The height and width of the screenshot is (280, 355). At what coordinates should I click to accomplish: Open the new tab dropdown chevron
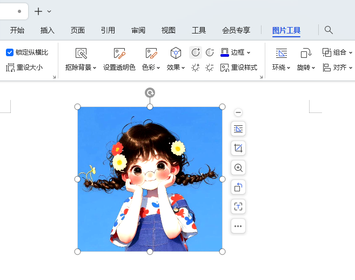point(49,11)
